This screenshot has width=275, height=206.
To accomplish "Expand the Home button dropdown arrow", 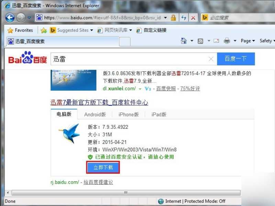I will pyautogui.click(x=192, y=41).
